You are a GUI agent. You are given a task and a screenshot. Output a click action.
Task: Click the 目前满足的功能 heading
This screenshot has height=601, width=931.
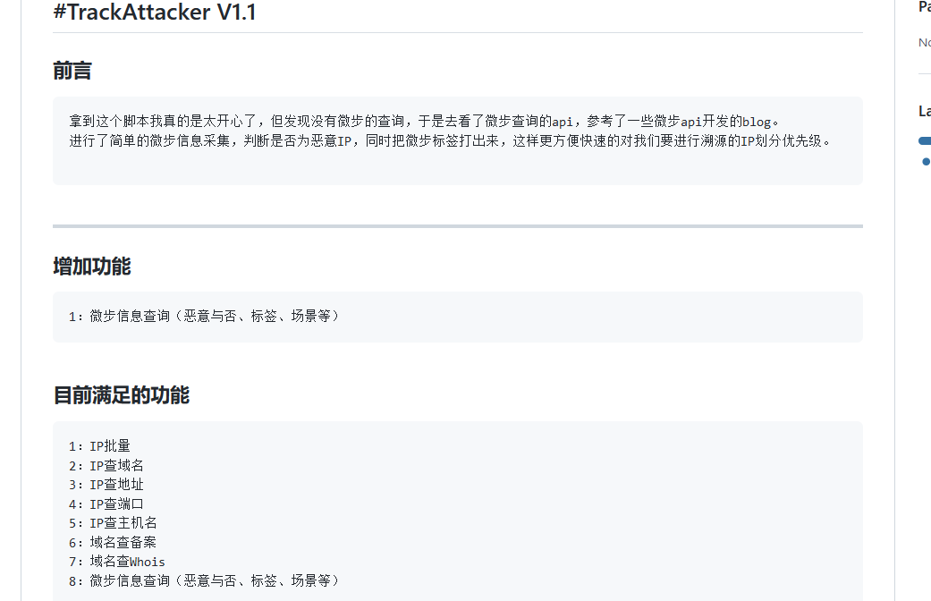tap(121, 395)
